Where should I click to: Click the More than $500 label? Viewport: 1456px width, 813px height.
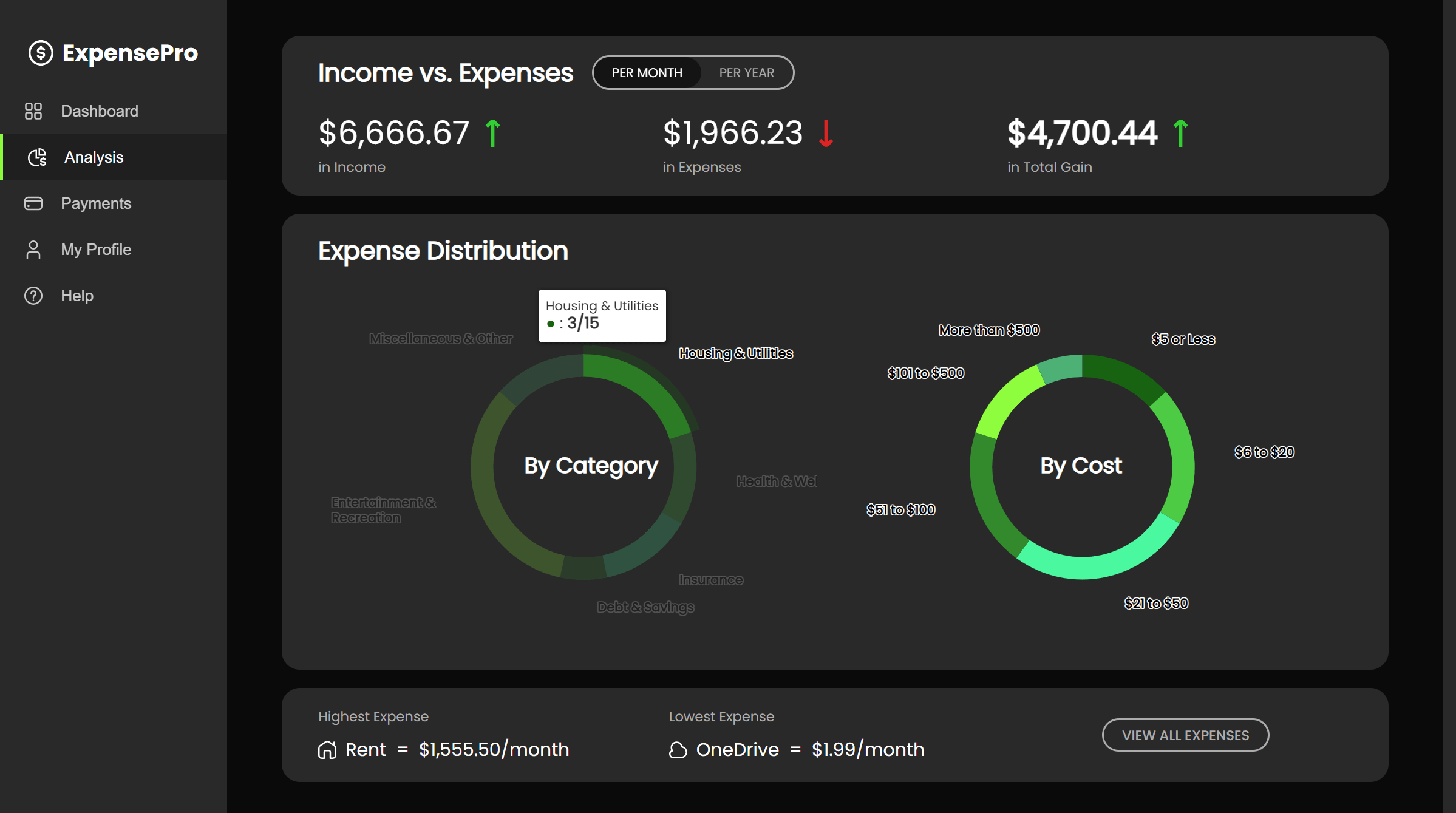tap(988, 330)
